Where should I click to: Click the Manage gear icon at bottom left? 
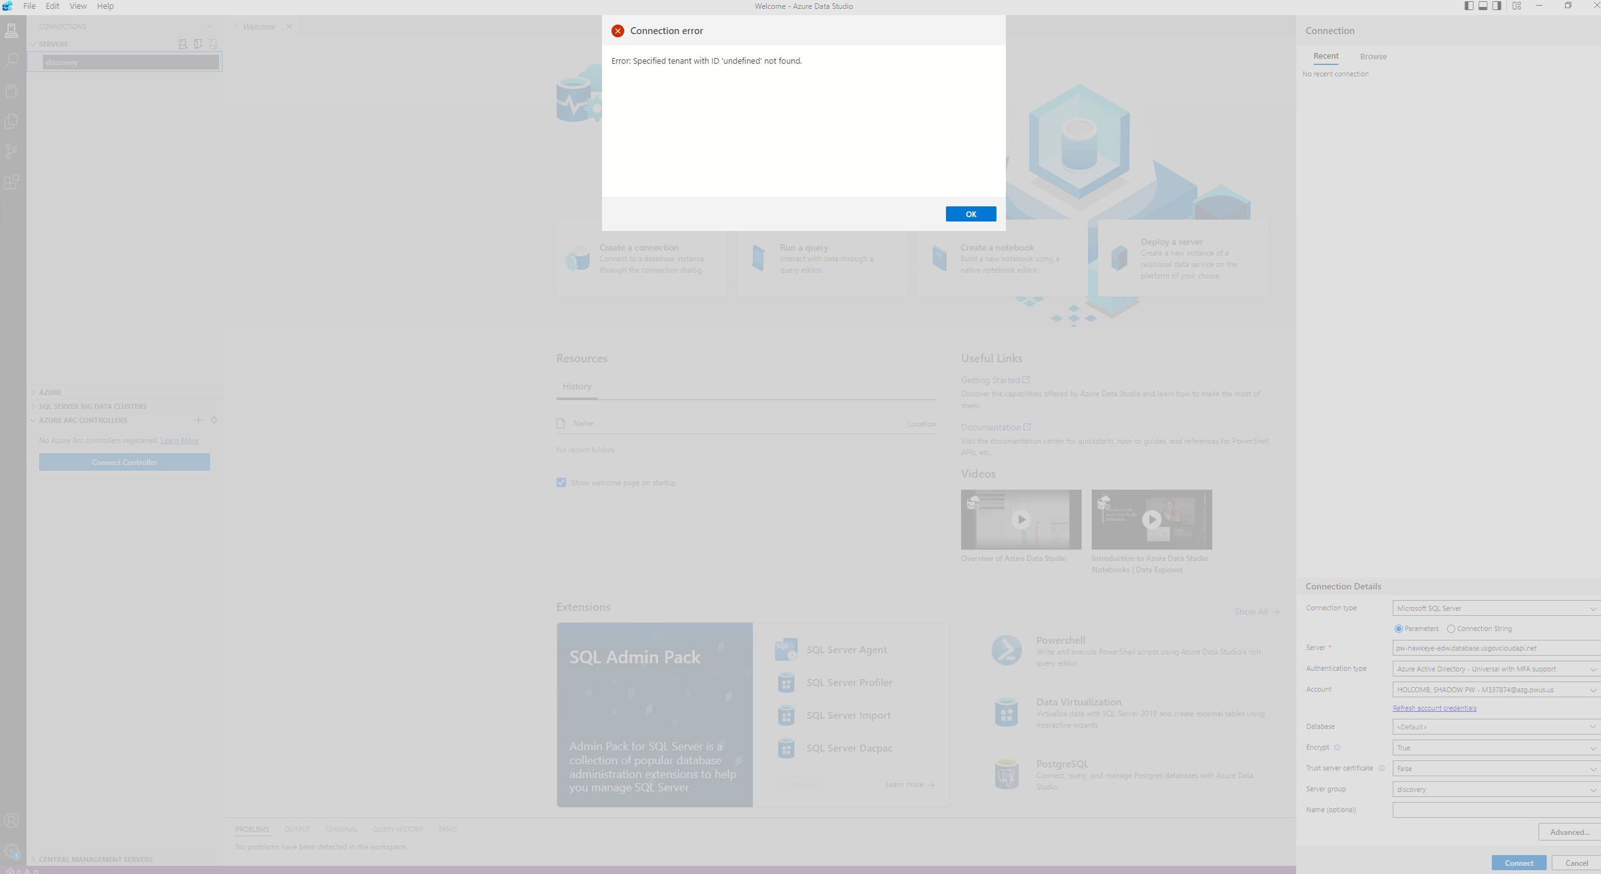pos(11,851)
